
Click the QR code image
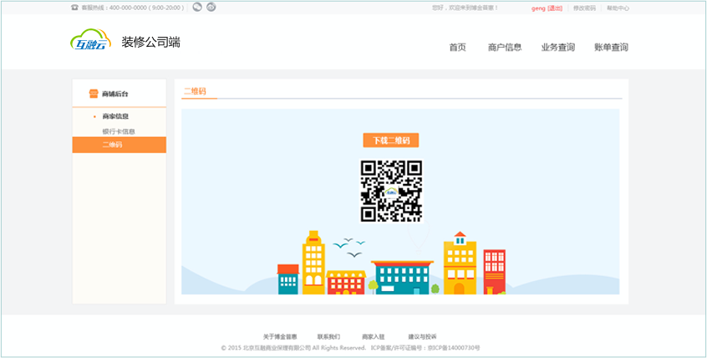[391, 191]
